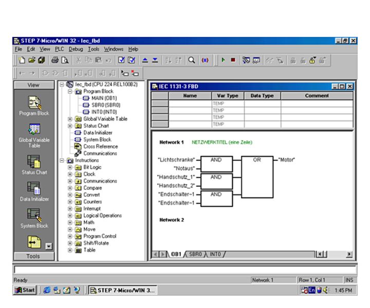Open the Tools menu

coord(94,49)
